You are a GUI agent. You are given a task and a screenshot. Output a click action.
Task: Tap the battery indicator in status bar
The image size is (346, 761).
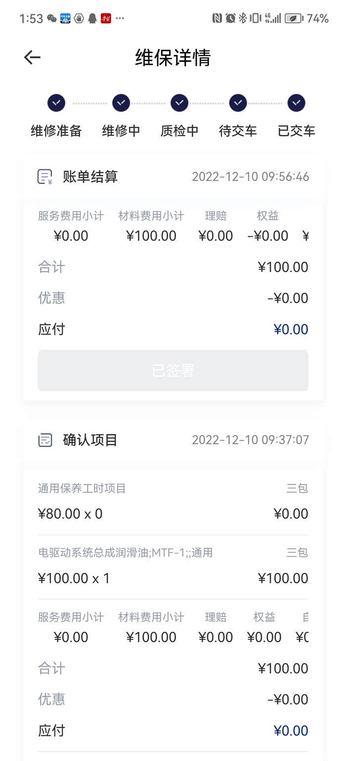point(294,18)
